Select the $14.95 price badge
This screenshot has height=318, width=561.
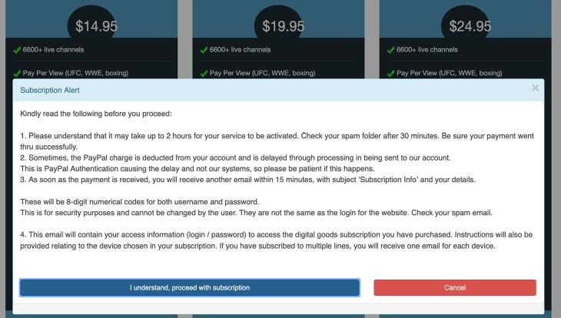pos(96,26)
